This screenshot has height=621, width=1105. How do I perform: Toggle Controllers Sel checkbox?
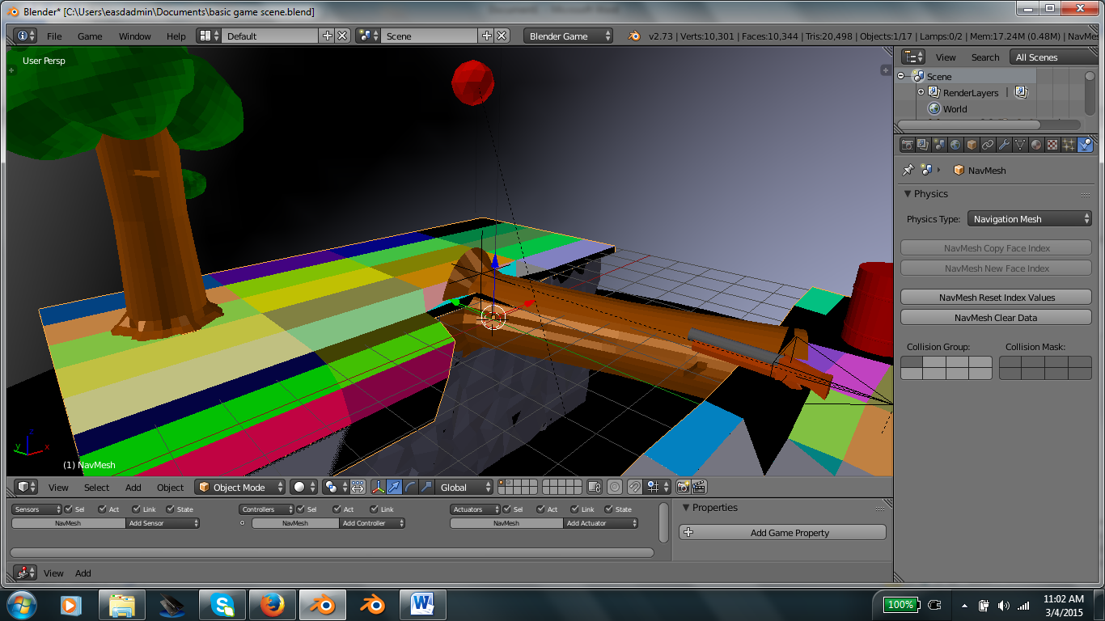(300, 509)
